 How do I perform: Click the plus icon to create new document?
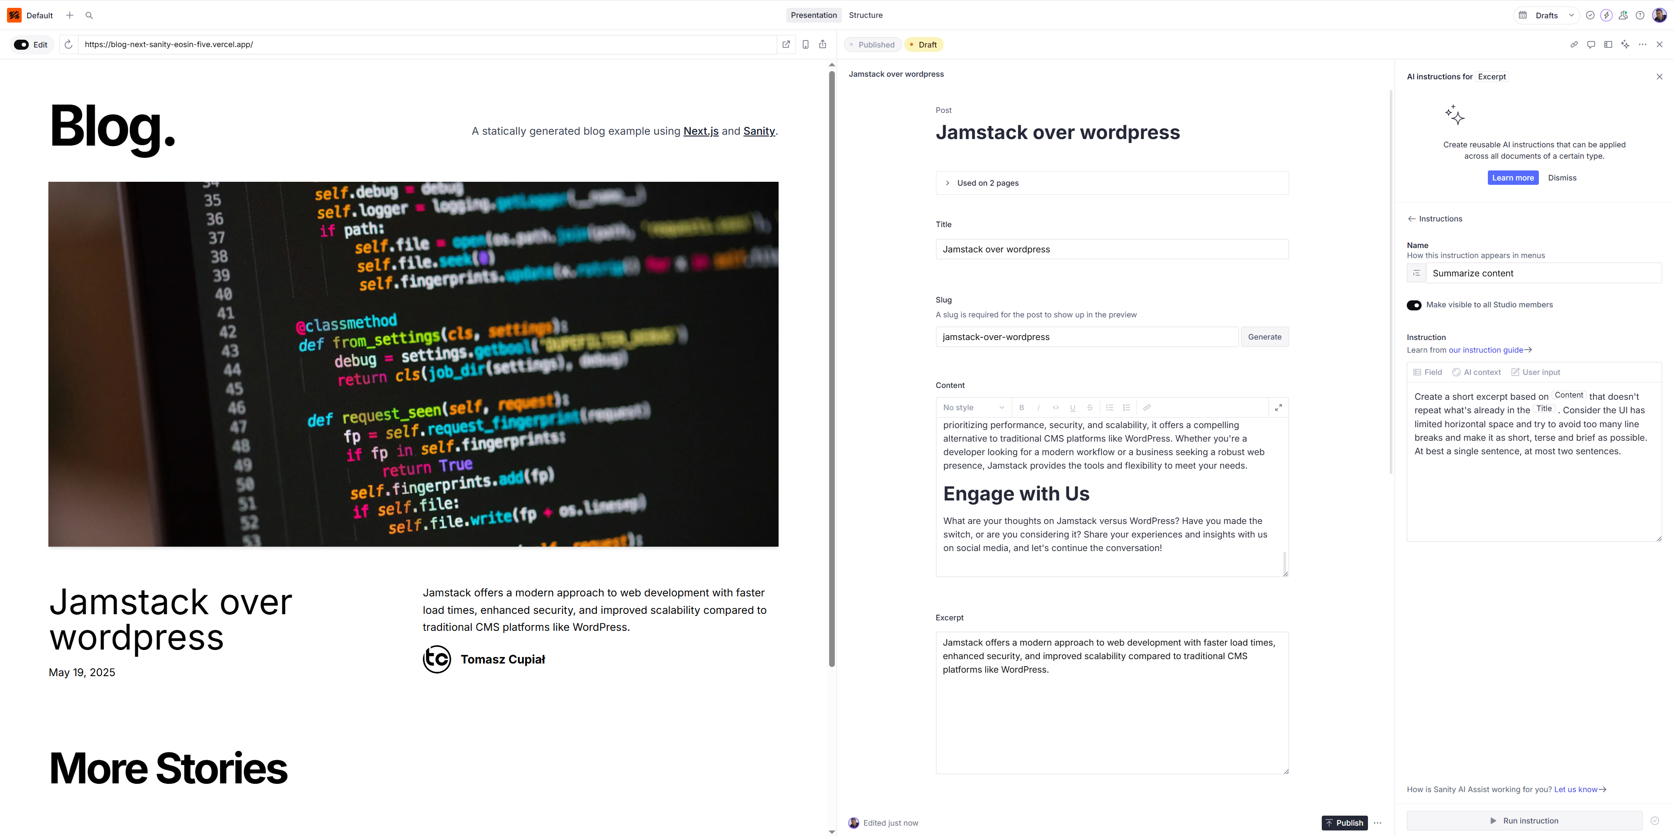pyautogui.click(x=70, y=15)
